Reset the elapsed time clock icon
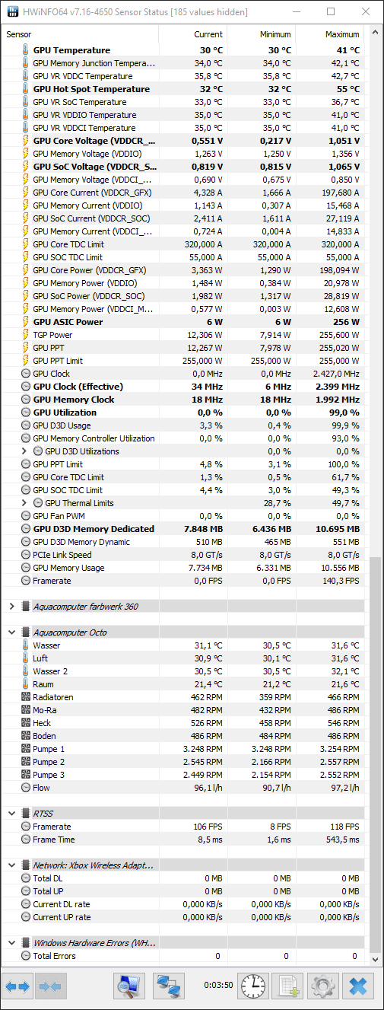Image resolution: width=384 pixels, height=1010 pixels. tap(253, 986)
